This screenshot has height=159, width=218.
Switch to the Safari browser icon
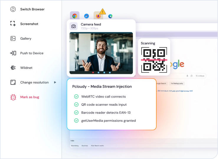point(86,16)
